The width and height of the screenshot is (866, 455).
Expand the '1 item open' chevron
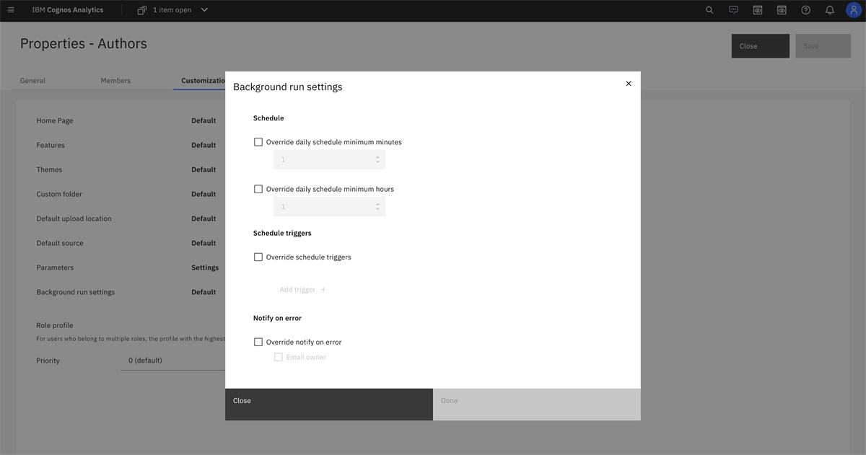[x=204, y=10]
